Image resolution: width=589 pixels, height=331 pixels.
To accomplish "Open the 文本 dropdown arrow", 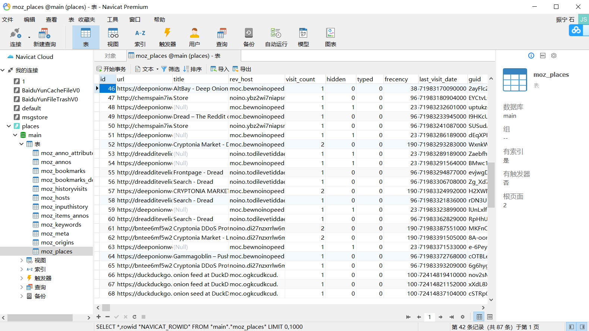I will click(157, 69).
